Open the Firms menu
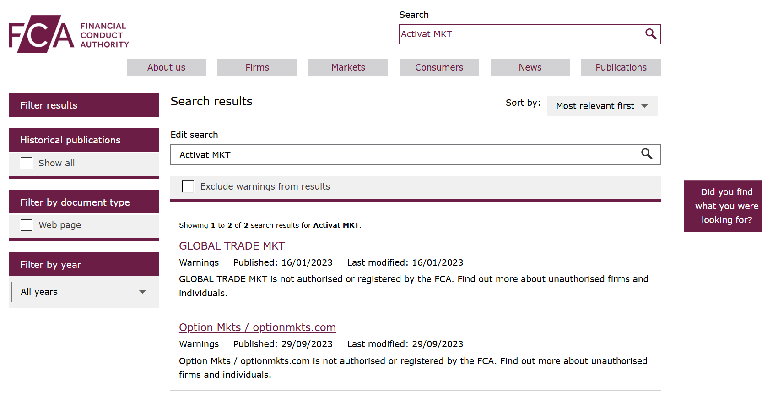762x398 pixels. [x=257, y=67]
